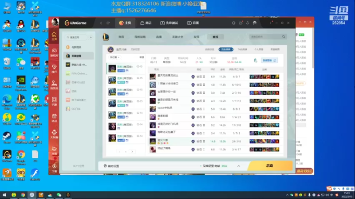355x199 pixels.
Task: Go to the previous page of match history
Action: [119, 152]
